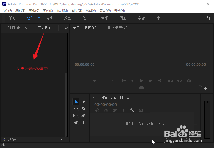Click the Mark Out brace button
The image size is (214, 148).
[112, 81]
